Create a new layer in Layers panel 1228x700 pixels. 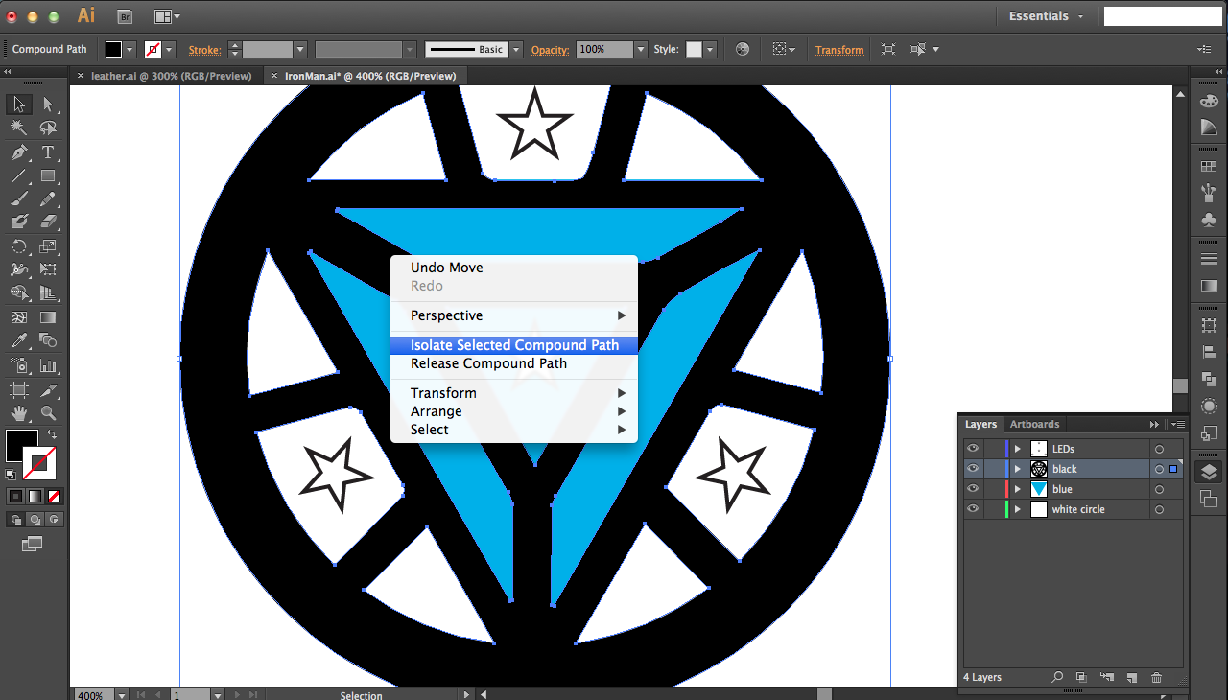tap(1131, 678)
